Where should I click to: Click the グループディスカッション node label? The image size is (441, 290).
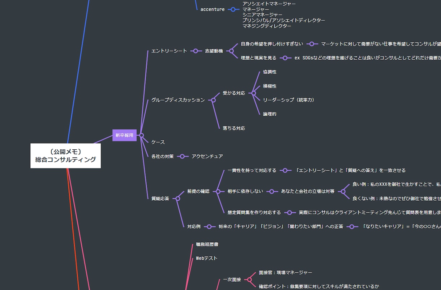pos(178,100)
